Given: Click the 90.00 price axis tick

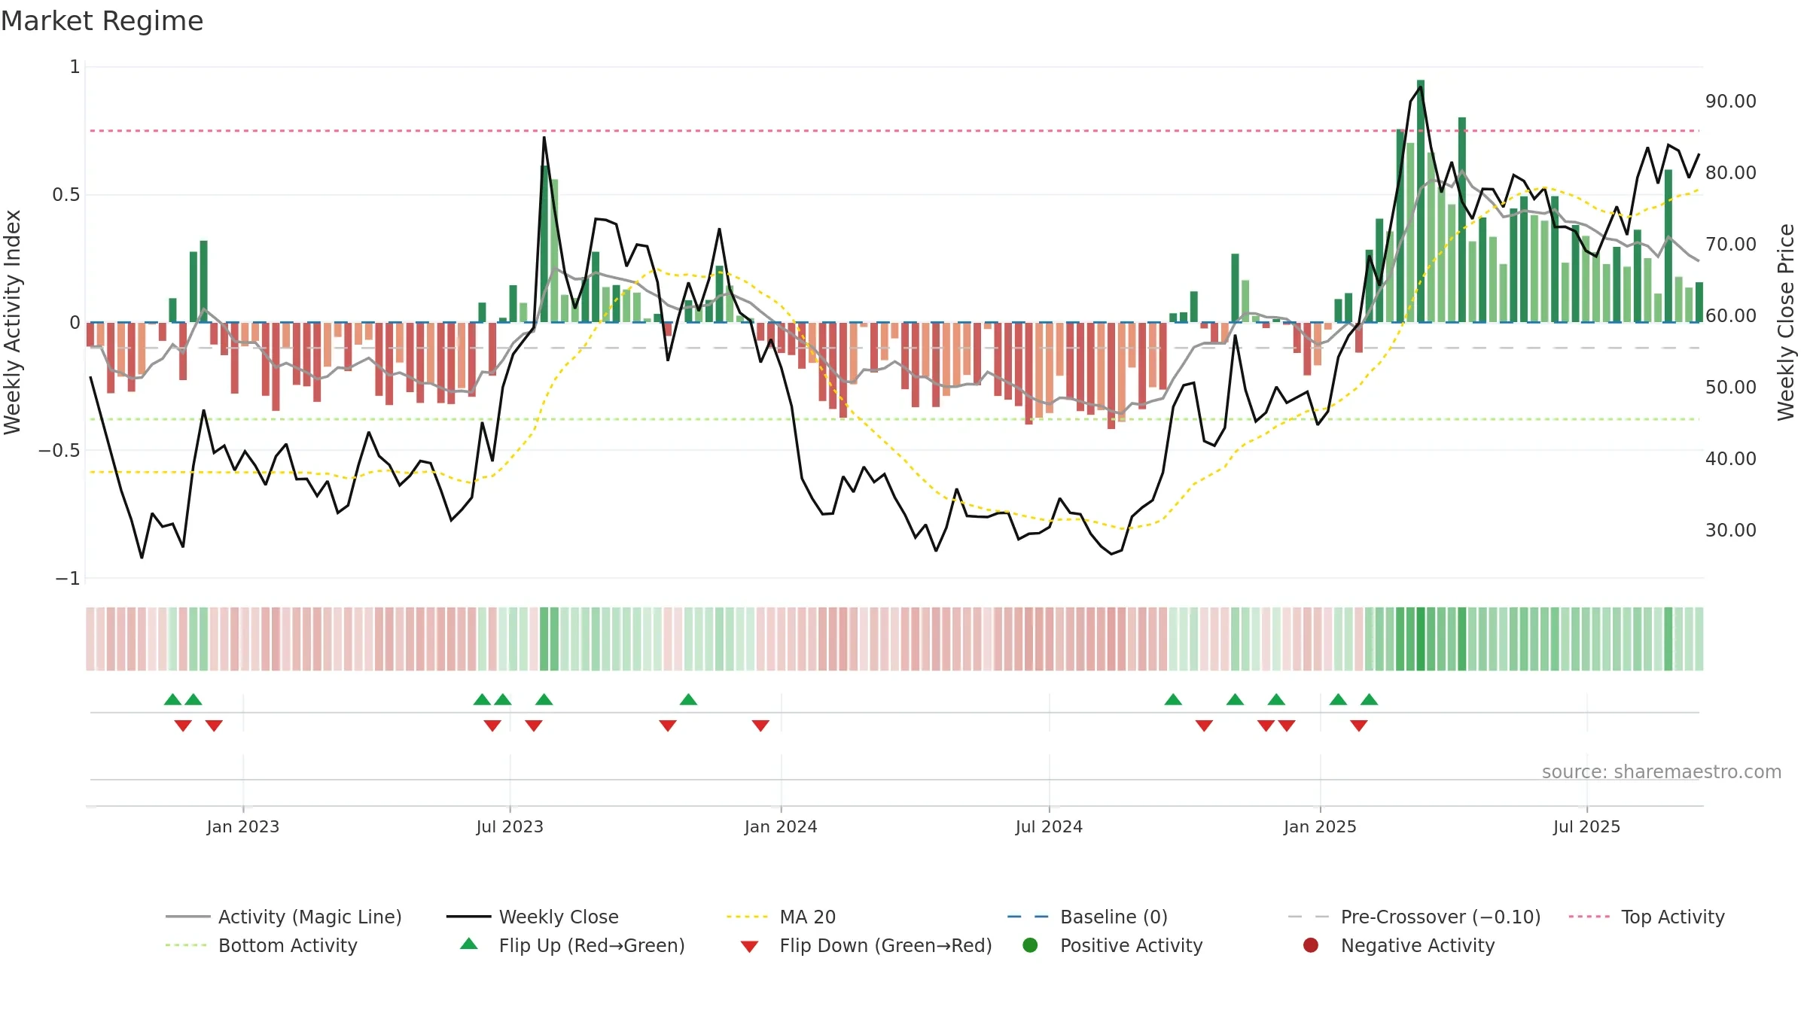Looking at the screenshot, I should click(1731, 102).
